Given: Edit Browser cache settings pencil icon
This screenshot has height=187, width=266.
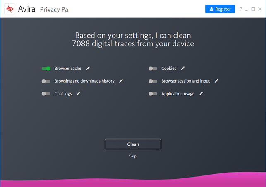Looking at the screenshot, I should [x=88, y=69].
